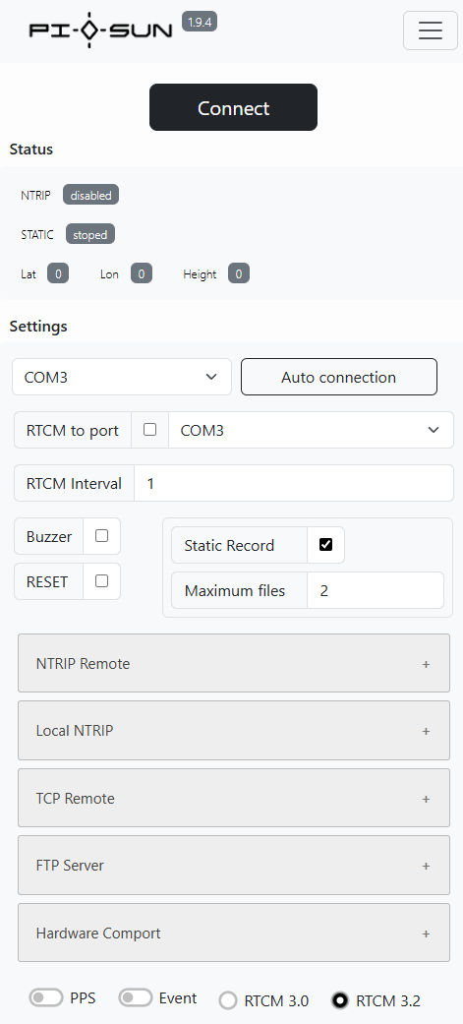Click the Auto connection button

click(339, 377)
